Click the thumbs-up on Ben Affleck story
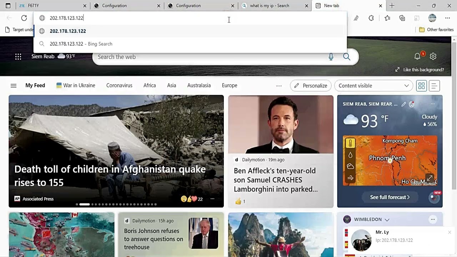 coord(238,202)
